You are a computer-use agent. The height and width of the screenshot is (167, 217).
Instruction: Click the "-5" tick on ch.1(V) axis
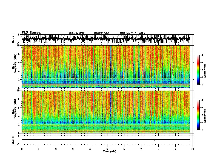(x=18, y=43)
